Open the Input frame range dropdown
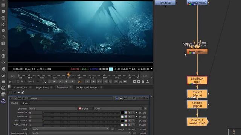Screen dimensions: 241x135 pos(34,81)
